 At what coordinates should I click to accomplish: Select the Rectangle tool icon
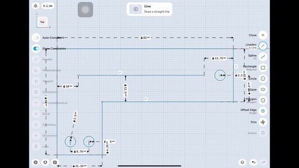point(263,68)
